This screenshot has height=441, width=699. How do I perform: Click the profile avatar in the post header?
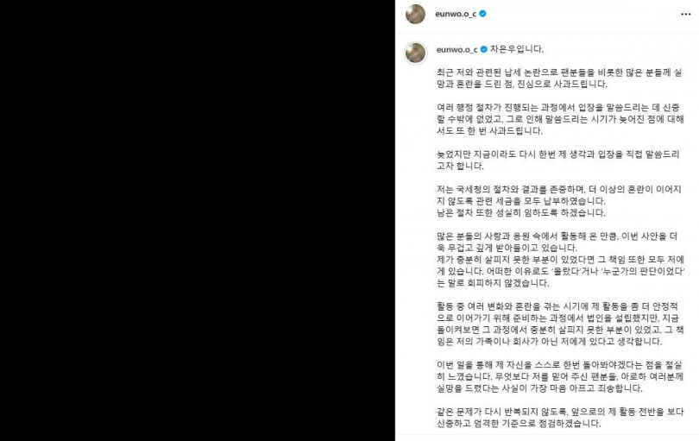(x=415, y=14)
